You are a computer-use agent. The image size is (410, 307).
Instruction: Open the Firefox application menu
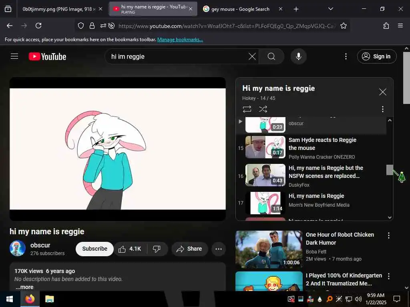400,26
